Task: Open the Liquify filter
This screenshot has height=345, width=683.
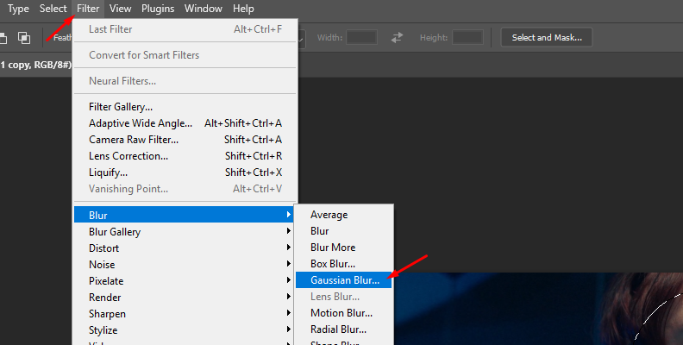Action: pyautogui.click(x=109, y=172)
